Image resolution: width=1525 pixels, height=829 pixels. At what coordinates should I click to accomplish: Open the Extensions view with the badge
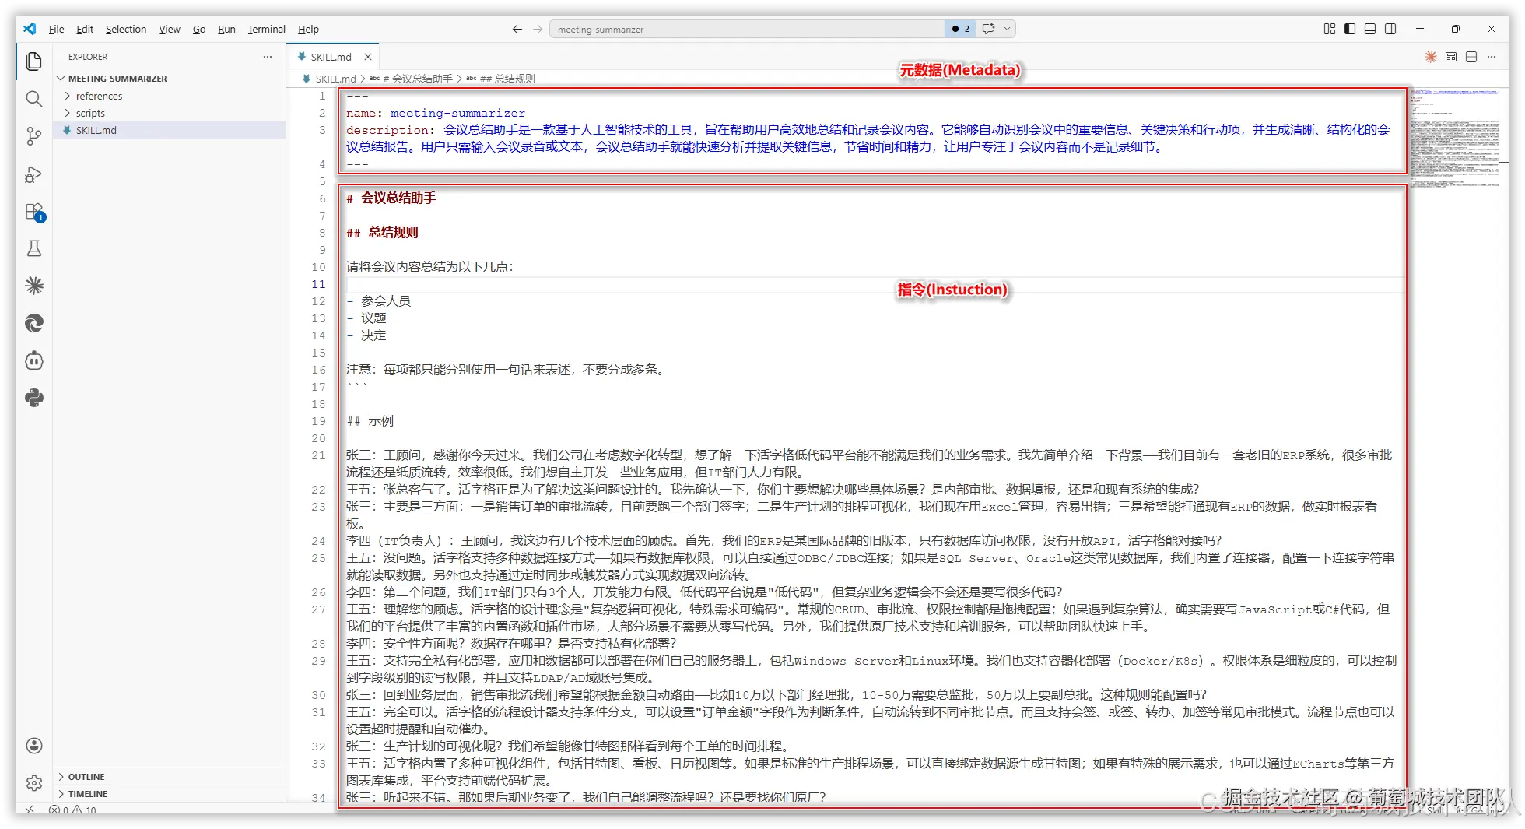pos(33,210)
